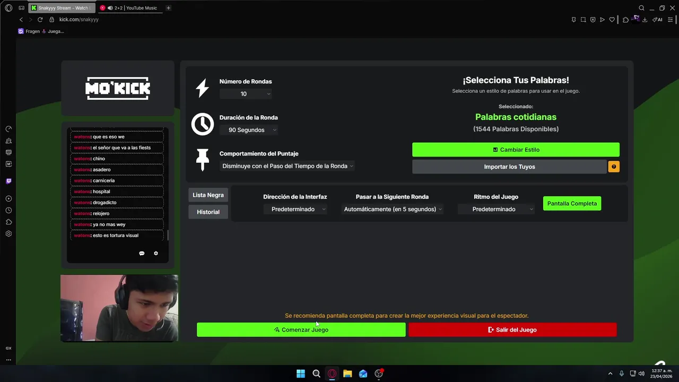
Task: Click the chat bubble icon below chat
Action: [x=142, y=254]
